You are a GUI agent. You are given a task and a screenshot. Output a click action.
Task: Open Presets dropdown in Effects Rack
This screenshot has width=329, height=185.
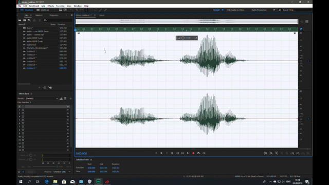[x=42, y=98]
